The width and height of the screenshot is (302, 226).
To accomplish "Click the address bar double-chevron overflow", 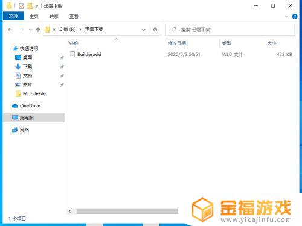I will (x=54, y=30).
